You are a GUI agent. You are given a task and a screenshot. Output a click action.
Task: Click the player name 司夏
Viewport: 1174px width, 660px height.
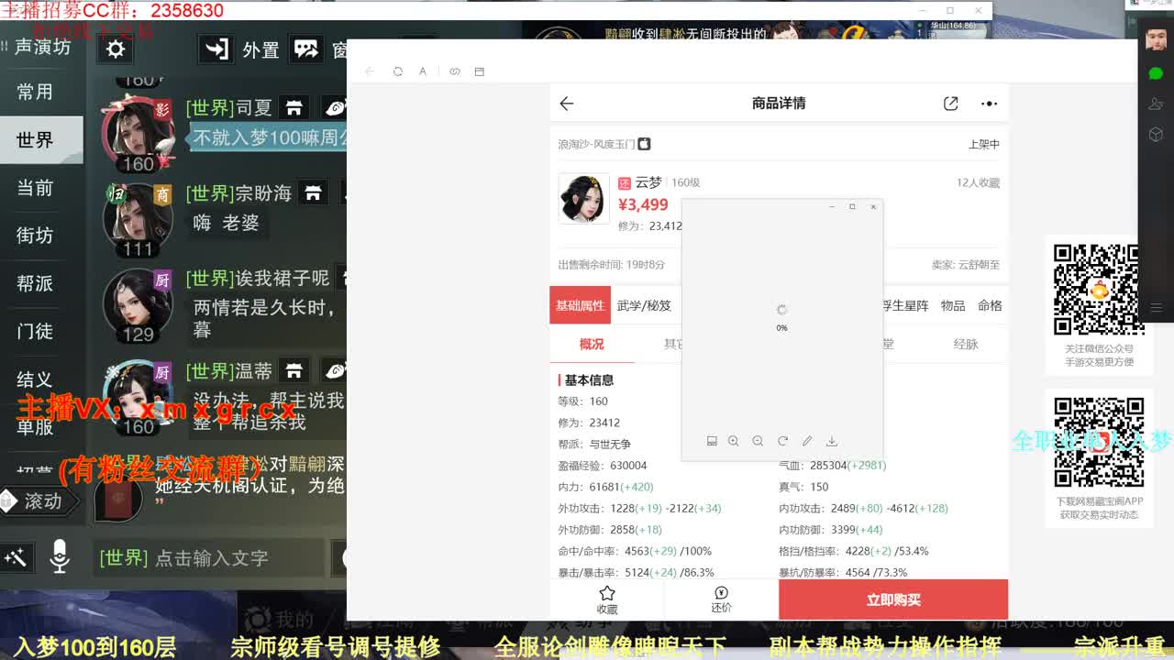click(254, 108)
